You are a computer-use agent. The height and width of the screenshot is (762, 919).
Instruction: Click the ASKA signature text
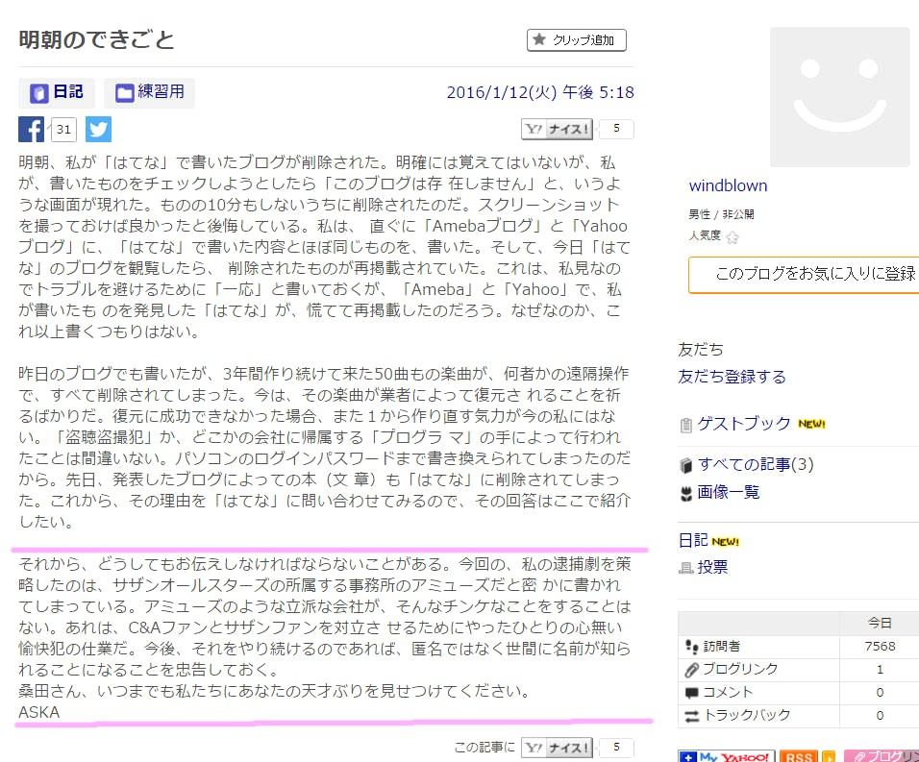[x=39, y=712]
